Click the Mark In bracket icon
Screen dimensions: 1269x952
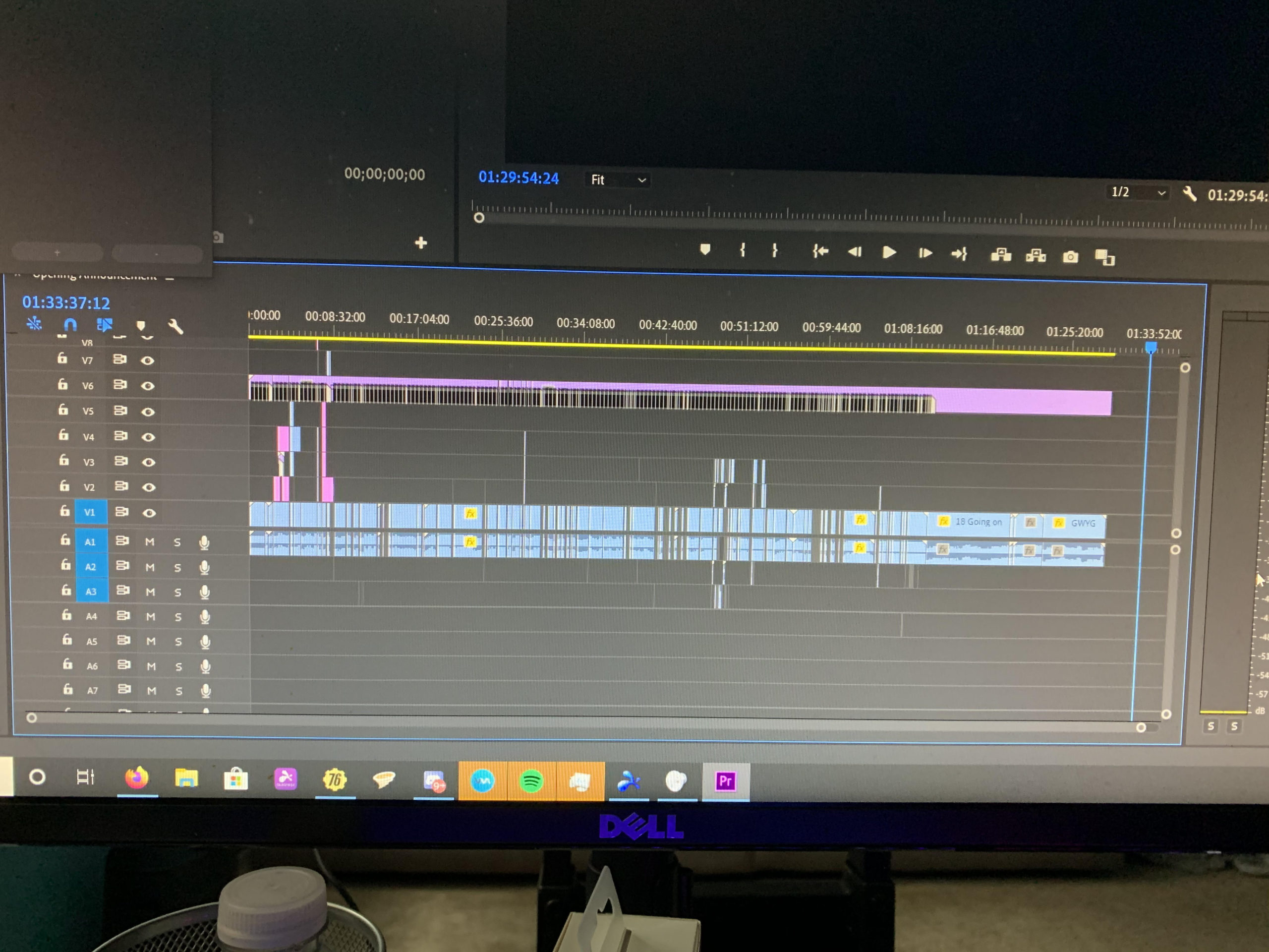[x=743, y=249]
